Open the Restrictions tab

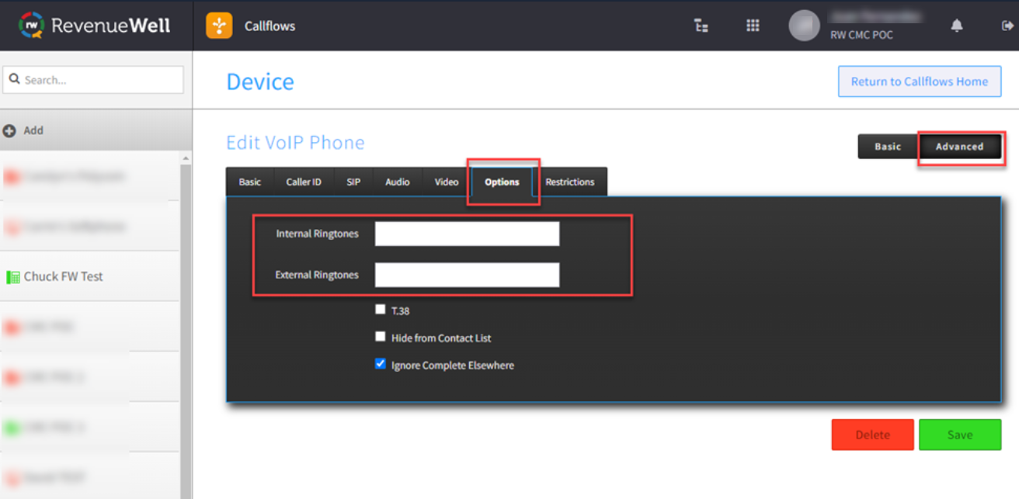pyautogui.click(x=570, y=182)
